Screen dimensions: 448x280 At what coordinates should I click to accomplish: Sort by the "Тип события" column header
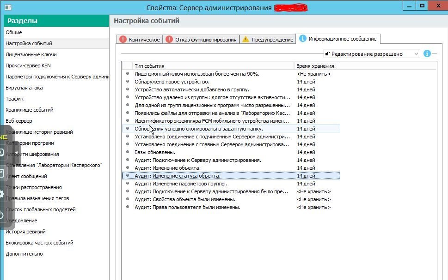(213, 66)
